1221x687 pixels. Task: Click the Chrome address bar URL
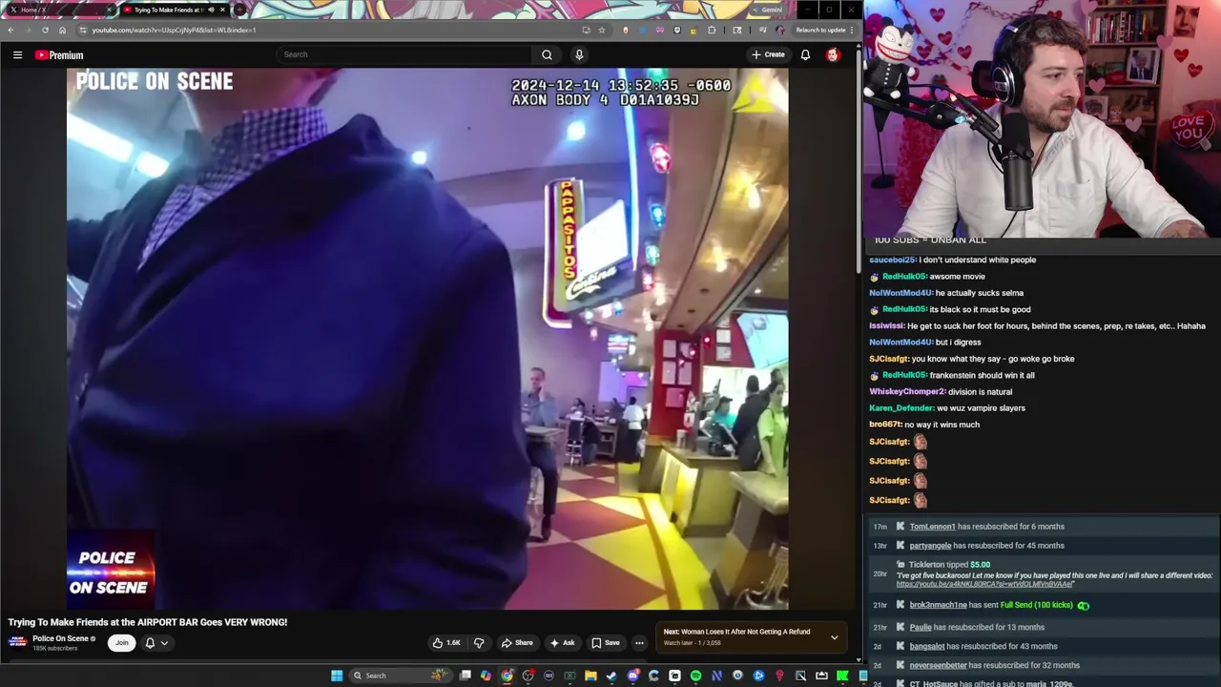pyautogui.click(x=174, y=30)
